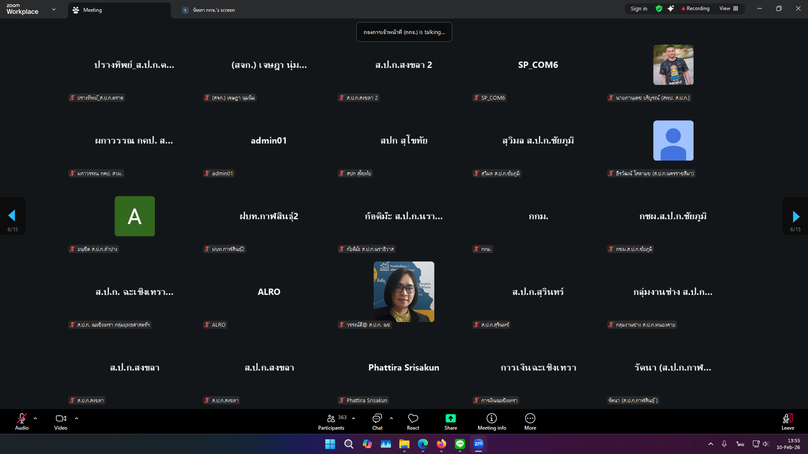Unmute the Audio microphone
Image resolution: width=808 pixels, height=454 pixels.
click(x=22, y=418)
